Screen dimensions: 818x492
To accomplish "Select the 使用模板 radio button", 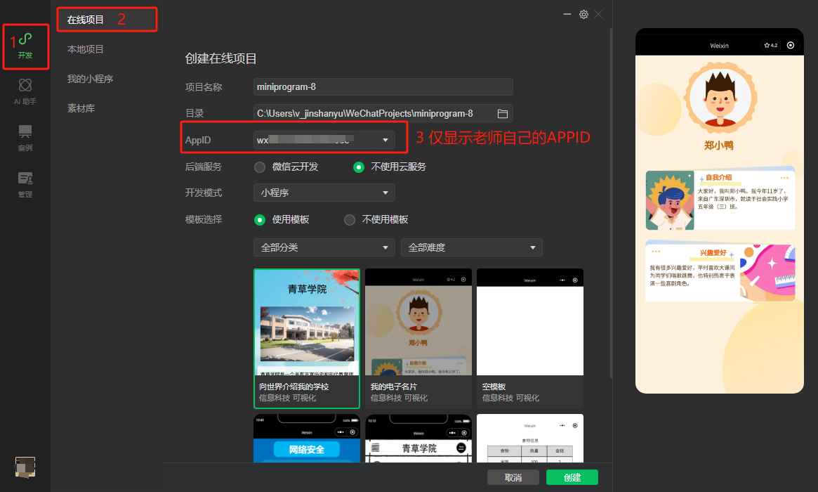I will pyautogui.click(x=259, y=220).
